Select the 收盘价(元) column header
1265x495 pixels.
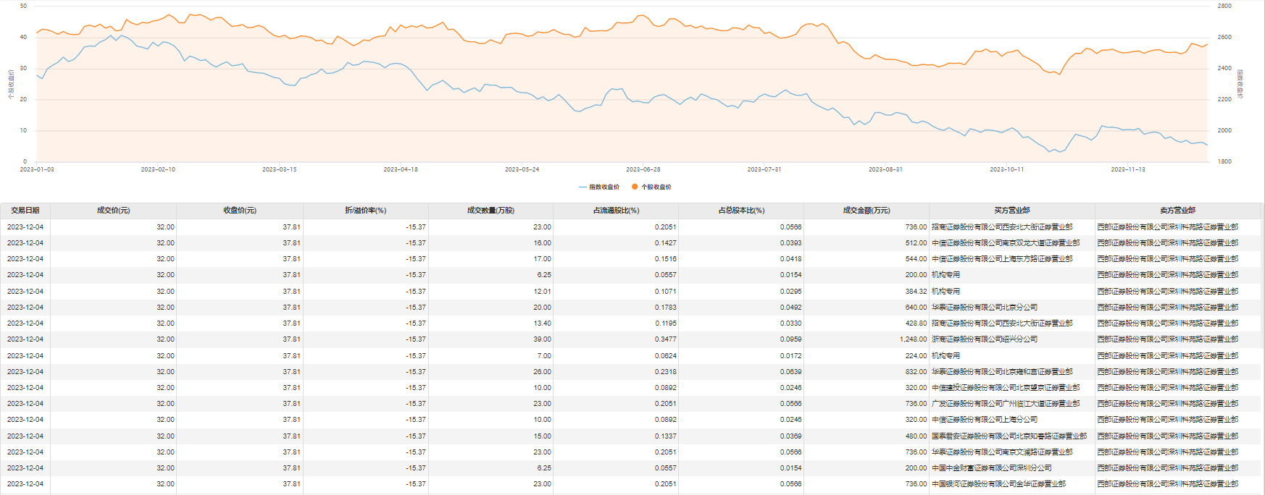[240, 211]
